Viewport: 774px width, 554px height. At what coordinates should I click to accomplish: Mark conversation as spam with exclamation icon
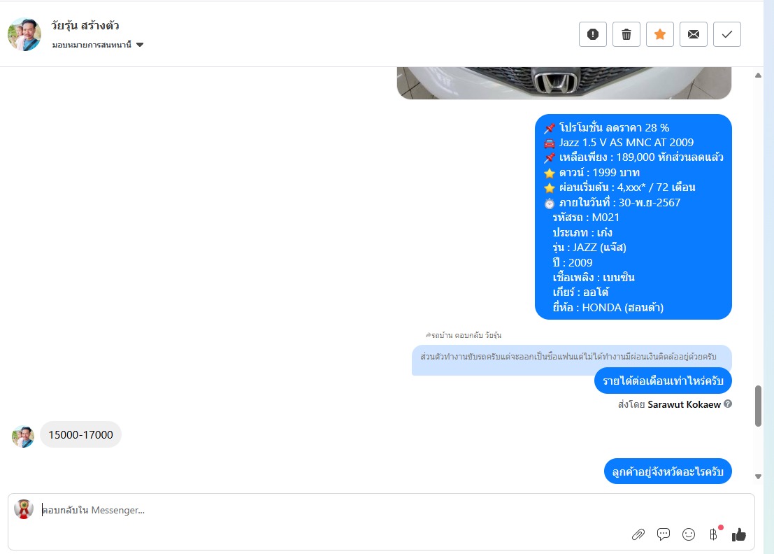tap(592, 34)
